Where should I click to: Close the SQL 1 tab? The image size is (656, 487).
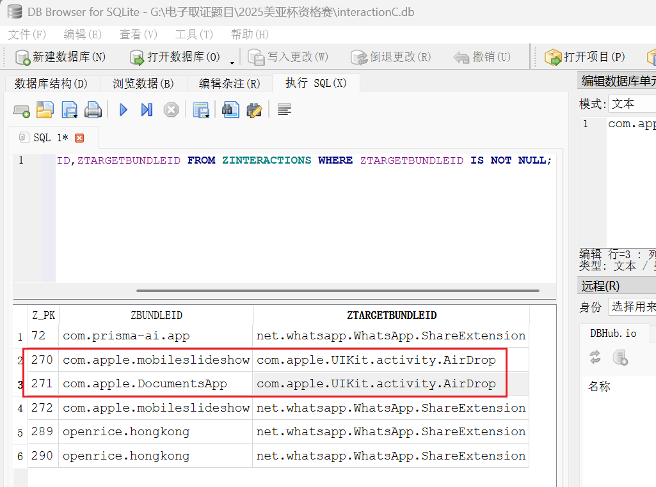click(79, 138)
